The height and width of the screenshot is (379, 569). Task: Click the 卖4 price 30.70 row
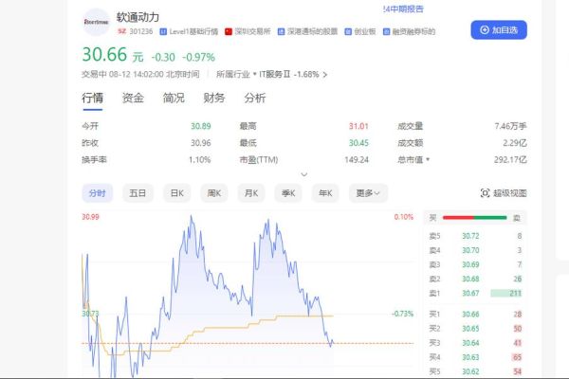click(x=475, y=250)
